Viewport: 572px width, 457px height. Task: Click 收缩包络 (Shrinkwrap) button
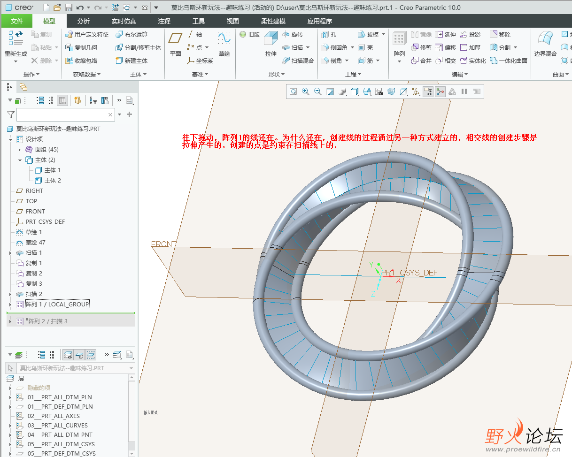click(x=81, y=61)
